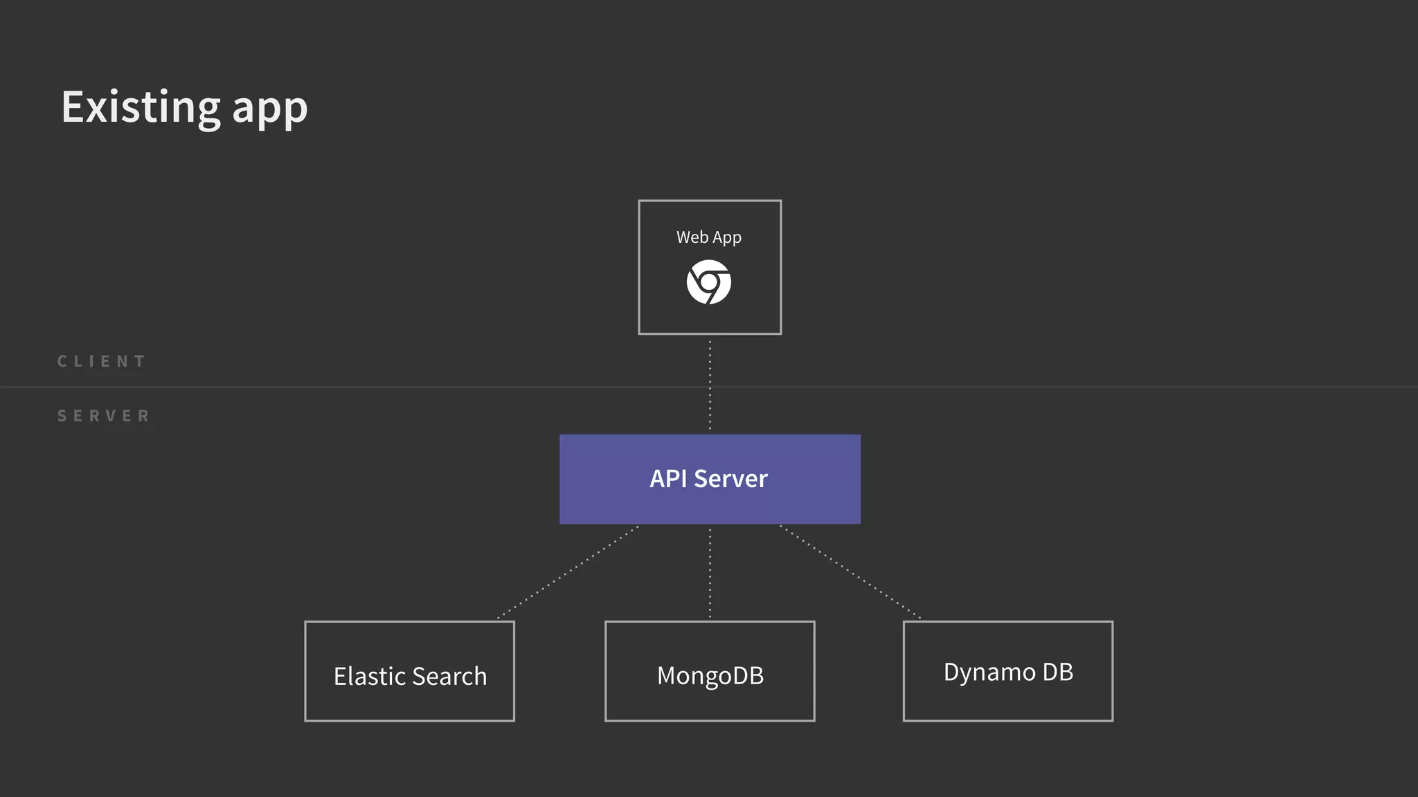
Task: Click dotted connector leading to Elastic Search
Action: tap(568, 572)
